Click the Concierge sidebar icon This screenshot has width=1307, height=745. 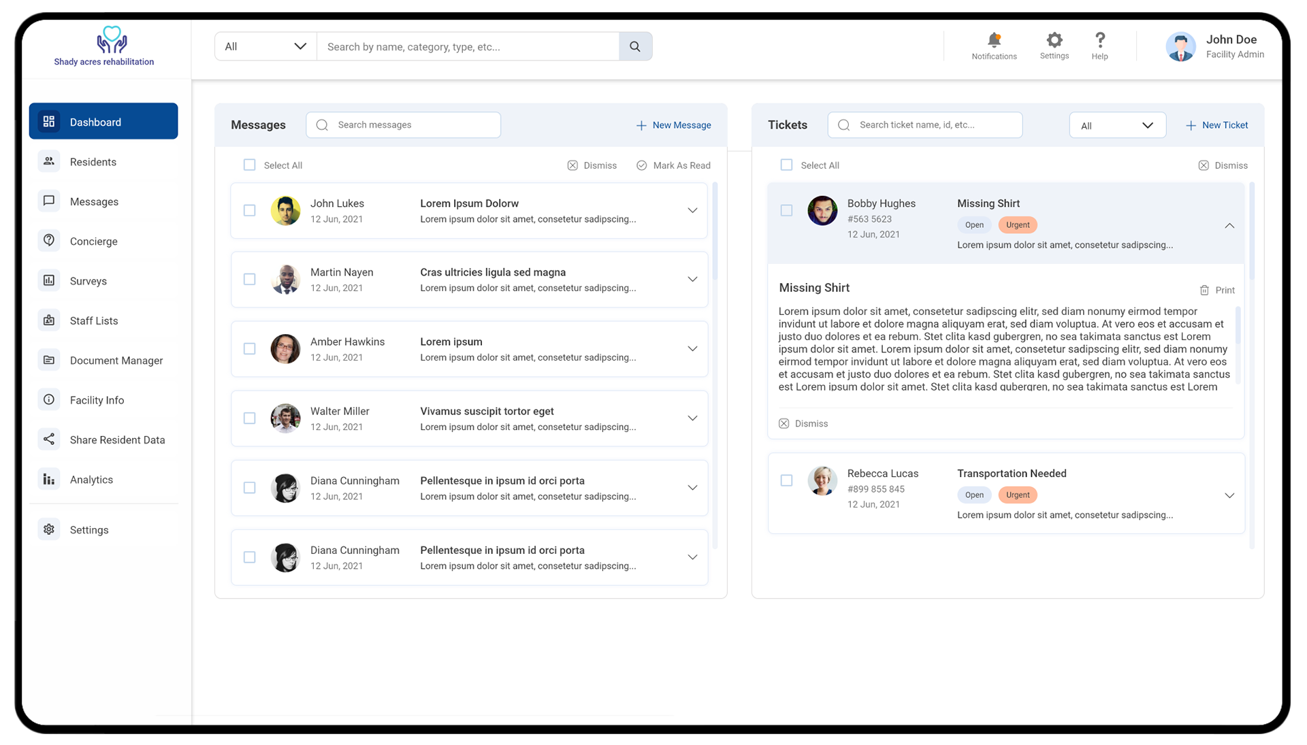[x=49, y=241]
